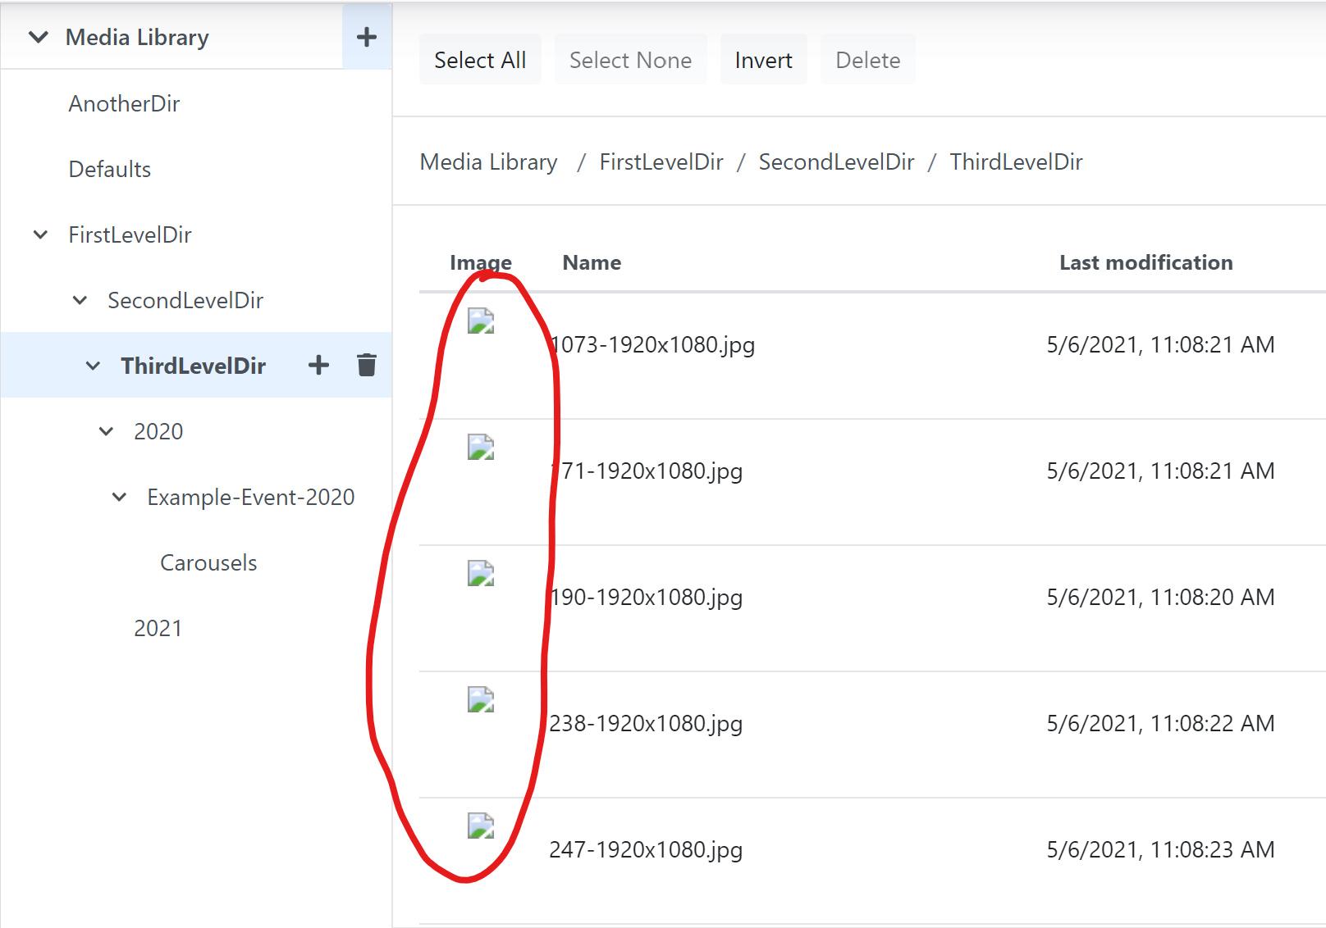Click the Invert selection button

click(763, 59)
